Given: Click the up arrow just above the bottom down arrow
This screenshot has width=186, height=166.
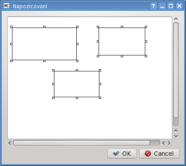Looking at the screenshot, I should [176, 131].
